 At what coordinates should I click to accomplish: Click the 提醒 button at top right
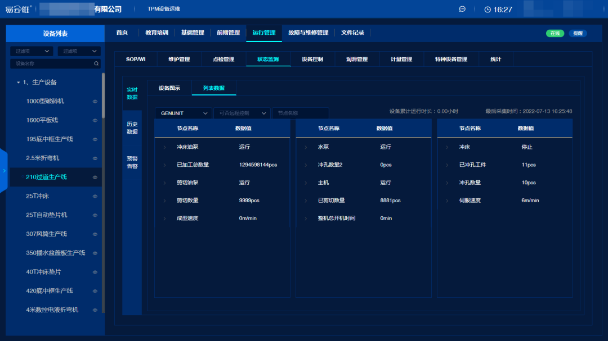coord(576,33)
